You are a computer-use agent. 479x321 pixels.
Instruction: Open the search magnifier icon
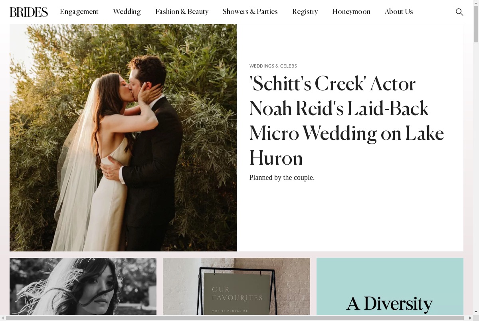point(459,12)
